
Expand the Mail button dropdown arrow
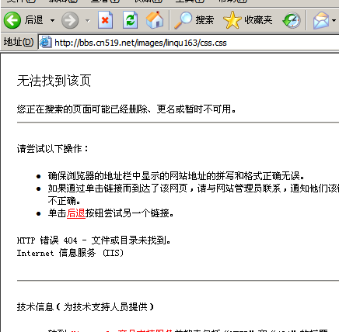pos(334,20)
